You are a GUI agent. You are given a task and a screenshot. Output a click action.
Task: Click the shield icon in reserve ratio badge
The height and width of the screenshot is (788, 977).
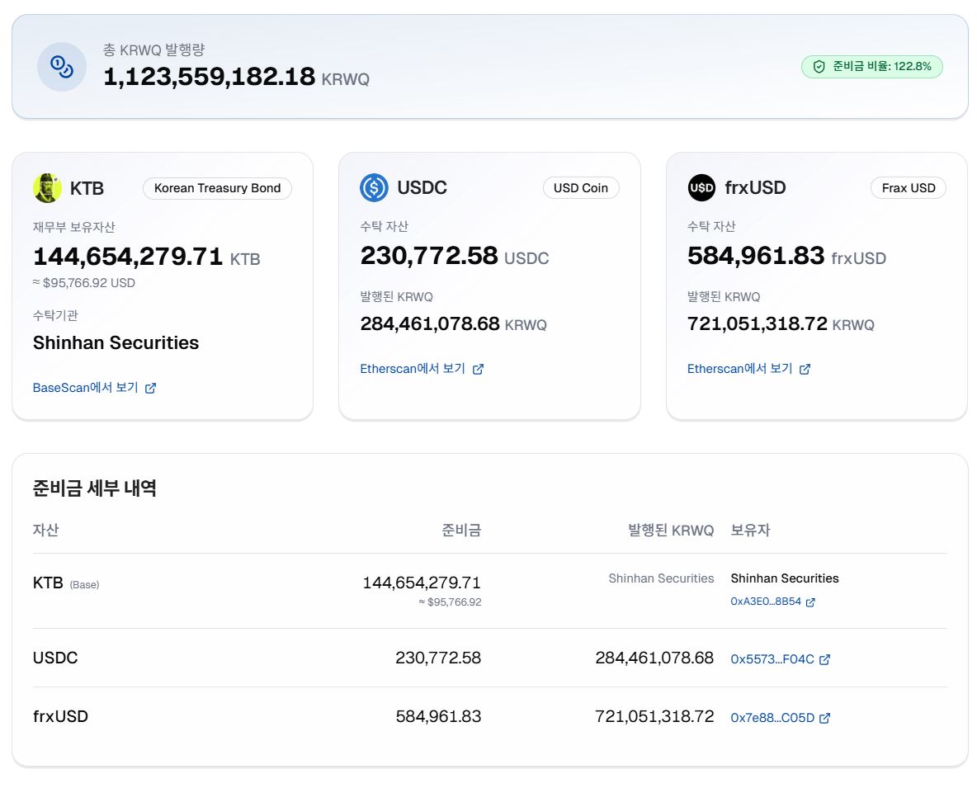[x=819, y=67]
